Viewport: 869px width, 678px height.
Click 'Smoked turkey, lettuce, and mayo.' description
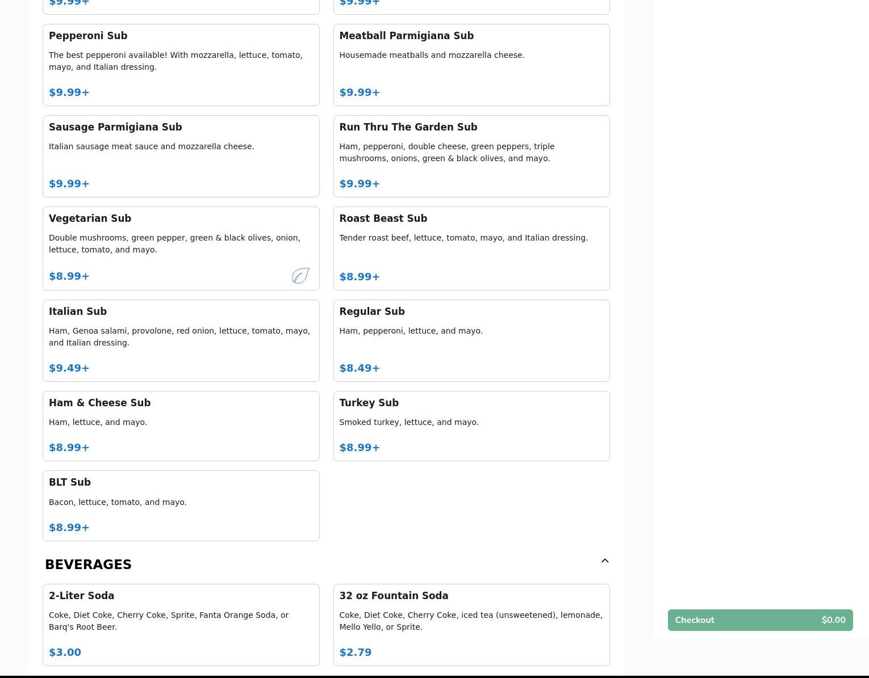409,422
